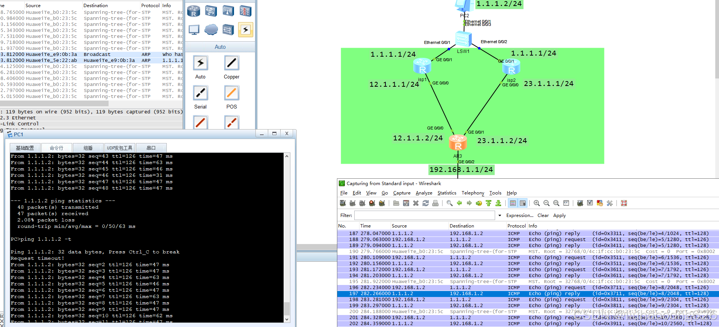Switch to UDP发包工具 tab in PC1
The image size is (719, 327).
click(119, 148)
